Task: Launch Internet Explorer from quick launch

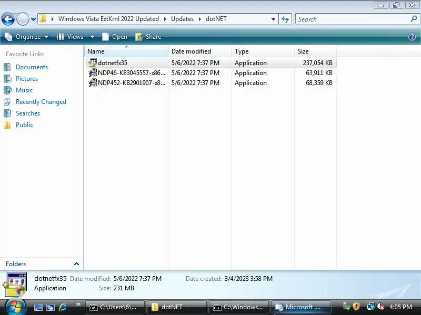Action: point(63,307)
